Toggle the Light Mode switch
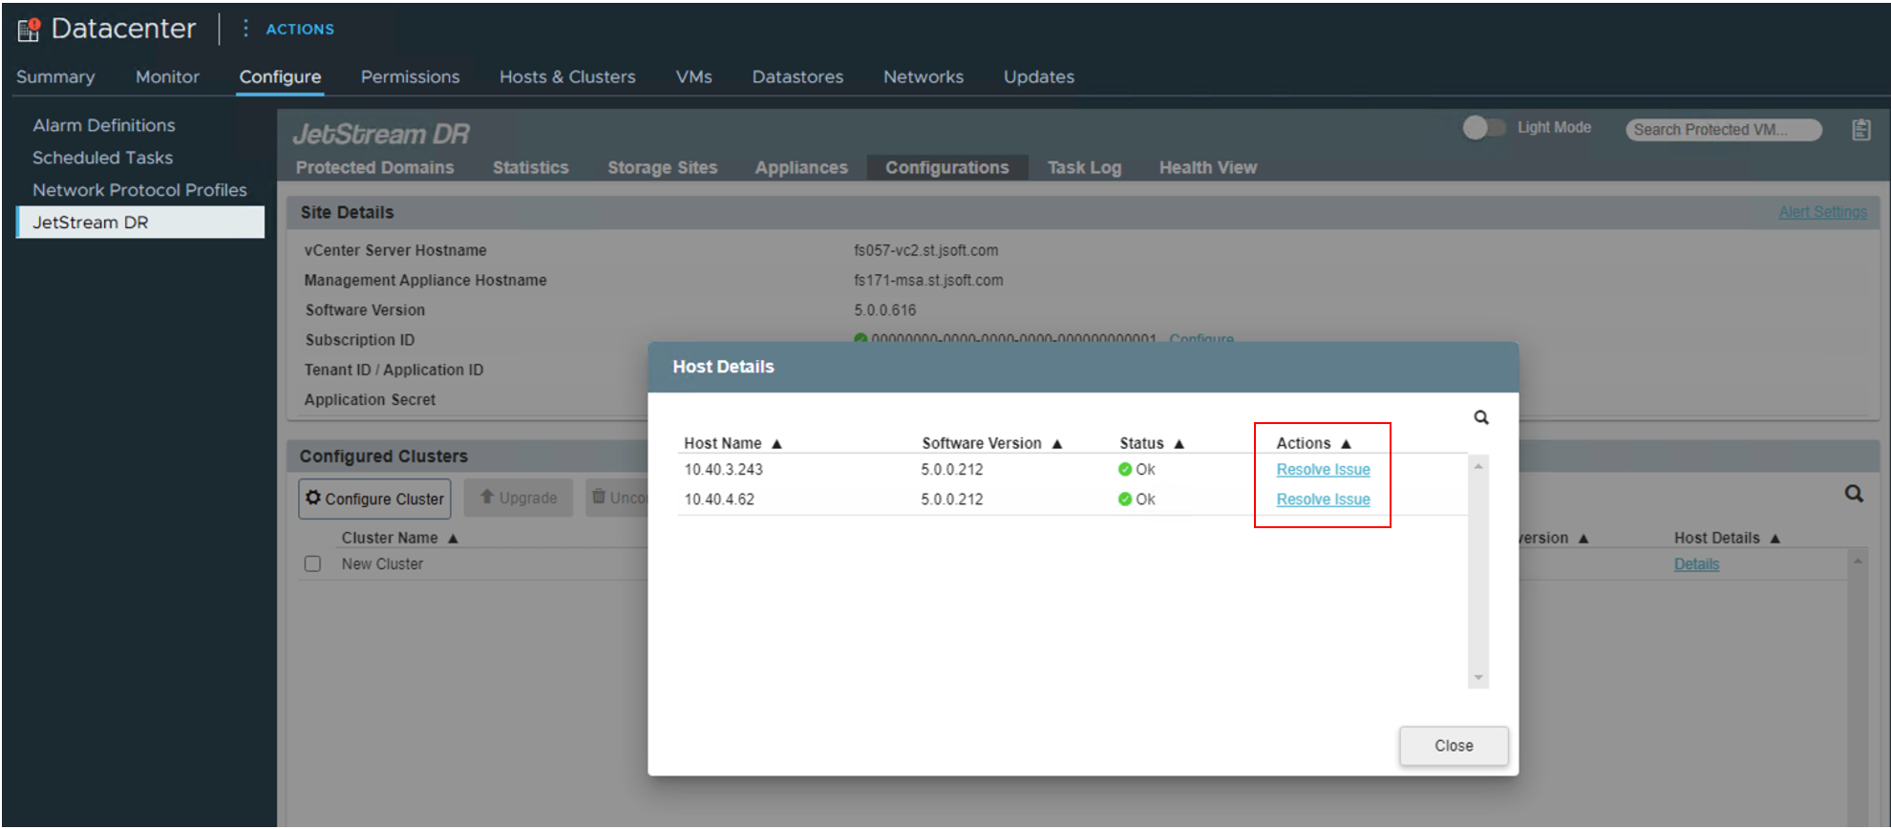 pos(1483,128)
